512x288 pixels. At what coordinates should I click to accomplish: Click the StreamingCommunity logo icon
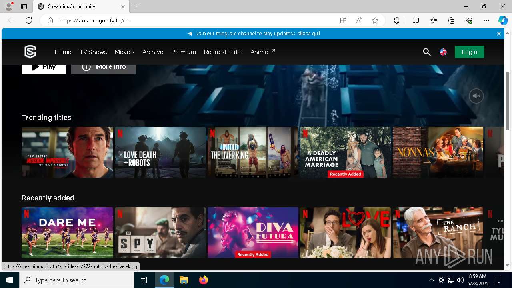tap(30, 52)
